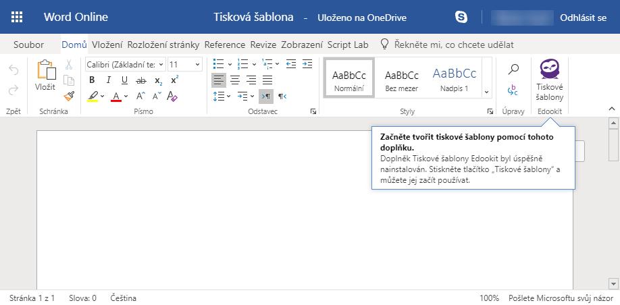
Task: Increase indent icon
Action: pyautogui.click(x=307, y=63)
